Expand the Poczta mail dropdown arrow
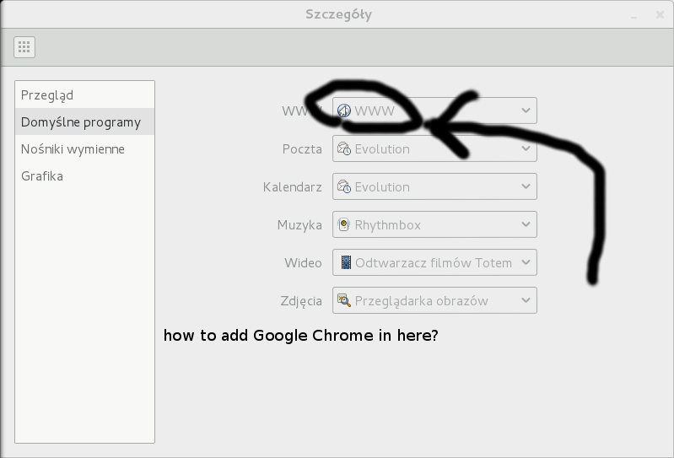This screenshot has height=458, width=674. 526,149
